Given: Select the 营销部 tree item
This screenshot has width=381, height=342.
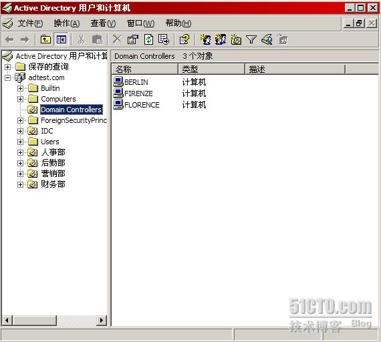Looking at the screenshot, I should coord(53,174).
